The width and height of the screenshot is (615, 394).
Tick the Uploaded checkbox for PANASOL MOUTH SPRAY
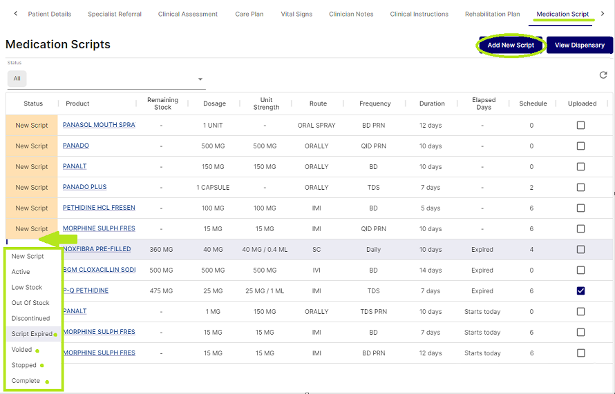tap(580, 126)
